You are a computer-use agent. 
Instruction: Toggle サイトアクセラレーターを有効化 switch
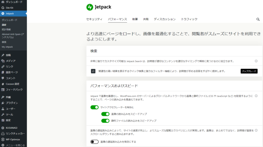point(94,107)
